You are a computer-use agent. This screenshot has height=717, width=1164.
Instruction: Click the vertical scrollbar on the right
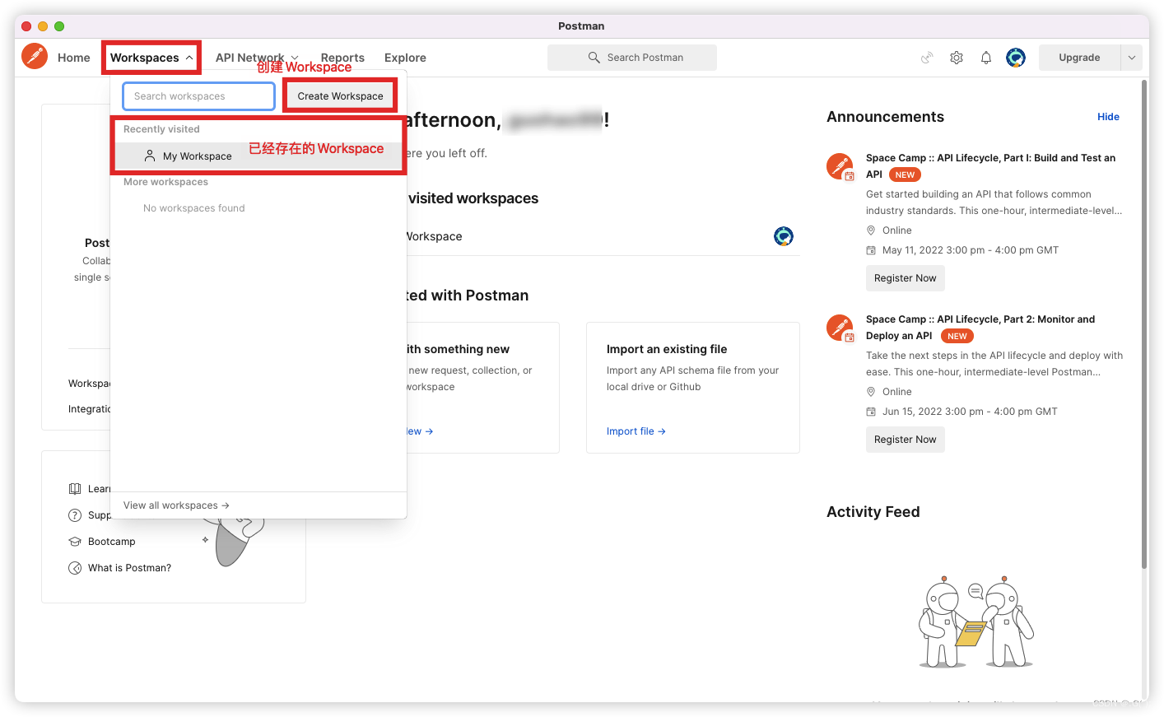click(1144, 324)
